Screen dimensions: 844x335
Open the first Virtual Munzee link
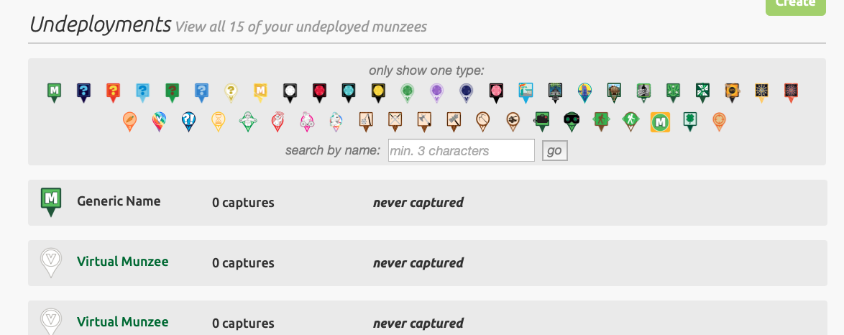(122, 262)
